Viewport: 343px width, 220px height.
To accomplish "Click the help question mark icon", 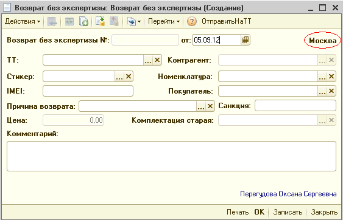I will click(x=192, y=21).
